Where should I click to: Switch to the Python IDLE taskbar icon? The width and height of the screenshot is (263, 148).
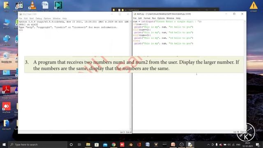190,144
